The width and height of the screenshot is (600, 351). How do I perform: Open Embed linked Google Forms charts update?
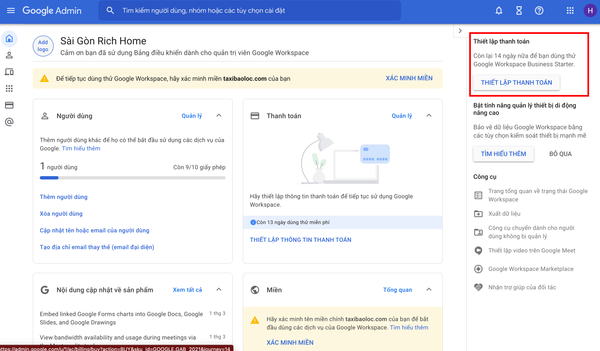[x=122, y=318]
